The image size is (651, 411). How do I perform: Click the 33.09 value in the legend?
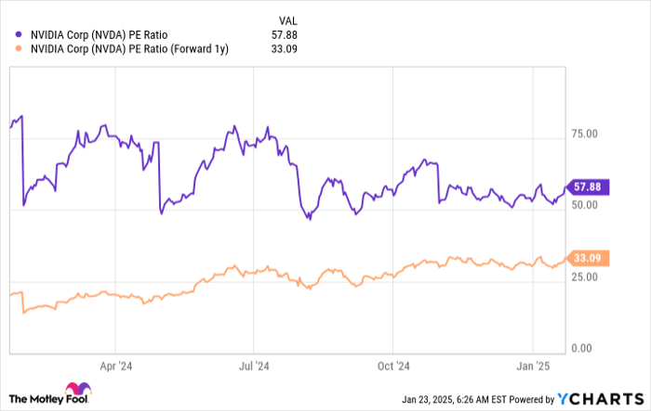click(x=289, y=47)
